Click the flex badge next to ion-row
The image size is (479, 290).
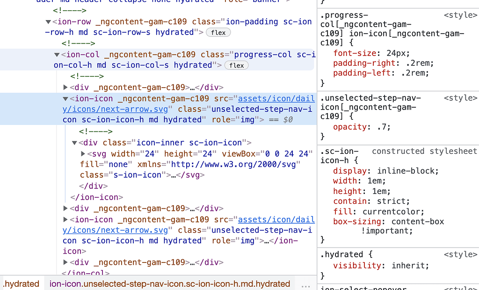(218, 32)
